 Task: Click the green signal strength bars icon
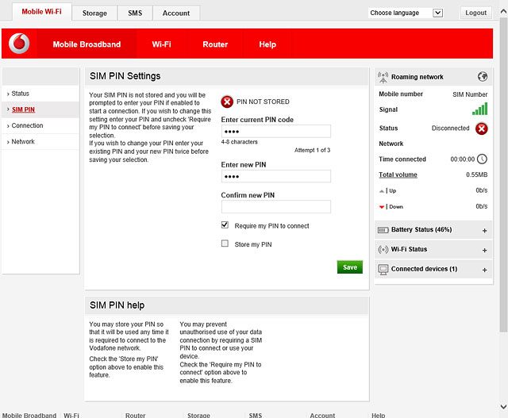click(x=479, y=109)
